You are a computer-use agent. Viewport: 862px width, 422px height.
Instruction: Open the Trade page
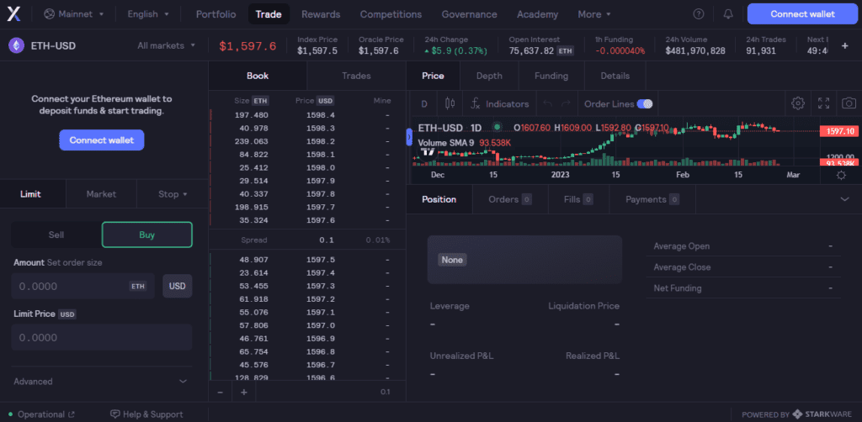269,14
